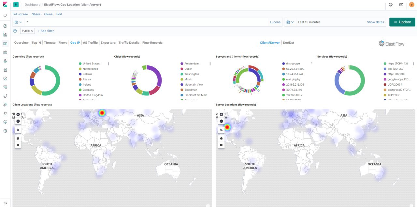
Task: Toggle the Amsterdam legend entry
Action: tap(191, 63)
